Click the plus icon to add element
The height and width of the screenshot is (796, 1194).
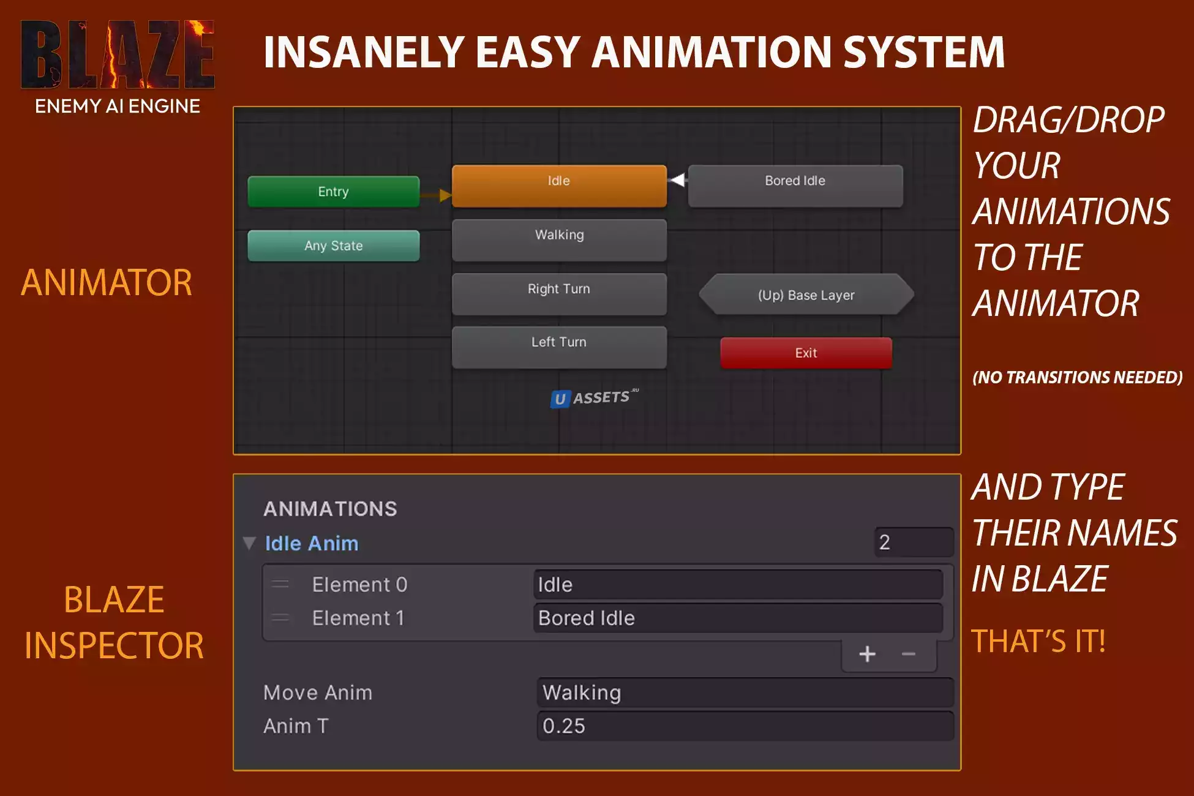point(867,654)
